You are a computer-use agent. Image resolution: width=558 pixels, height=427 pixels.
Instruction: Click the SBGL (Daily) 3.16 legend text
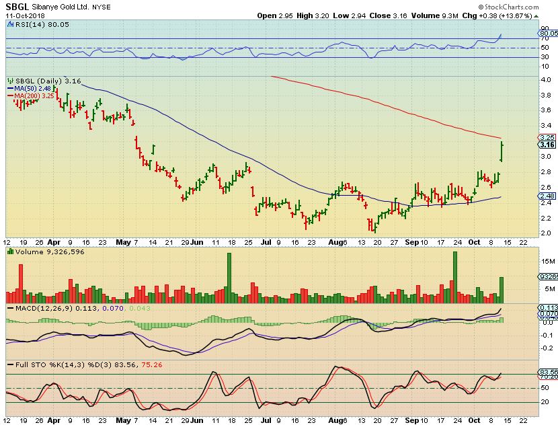[48, 81]
